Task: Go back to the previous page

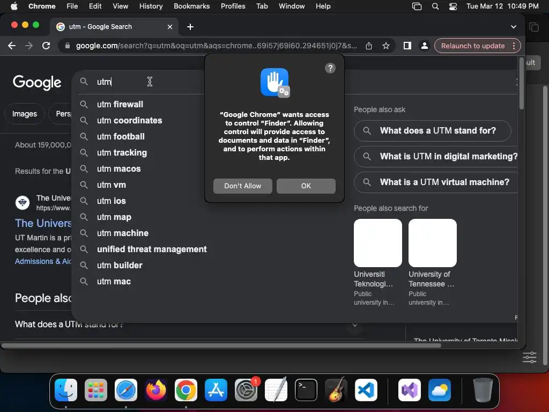Action: [x=12, y=46]
